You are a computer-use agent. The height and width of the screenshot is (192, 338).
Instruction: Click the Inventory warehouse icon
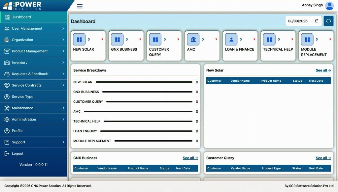point(7,63)
